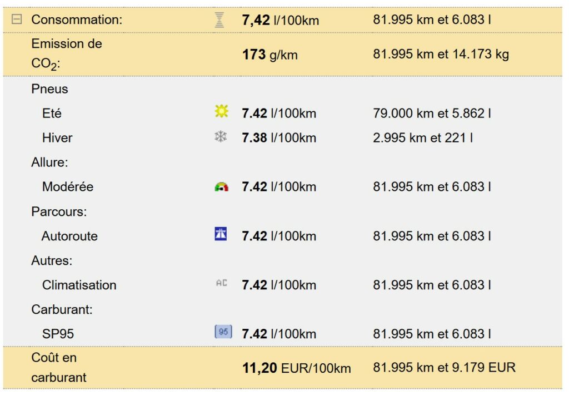
Task: Select the Climatisation entry
Action: (x=79, y=285)
